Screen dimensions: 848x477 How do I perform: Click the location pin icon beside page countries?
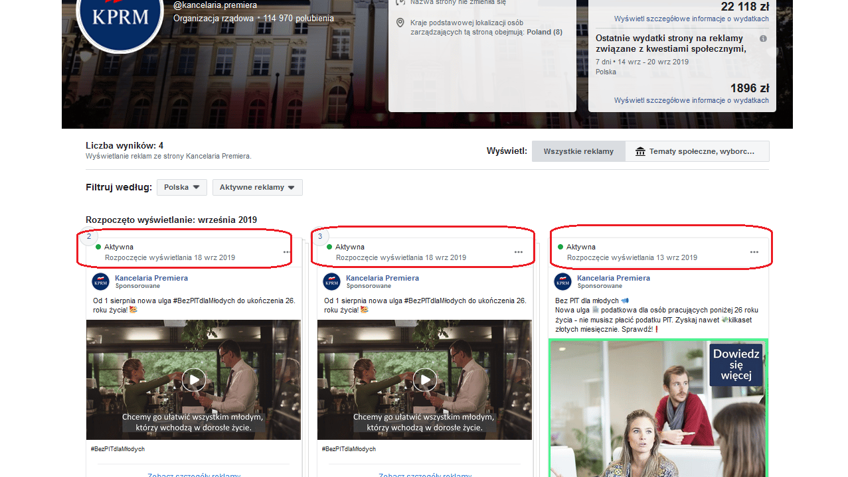[x=400, y=23]
